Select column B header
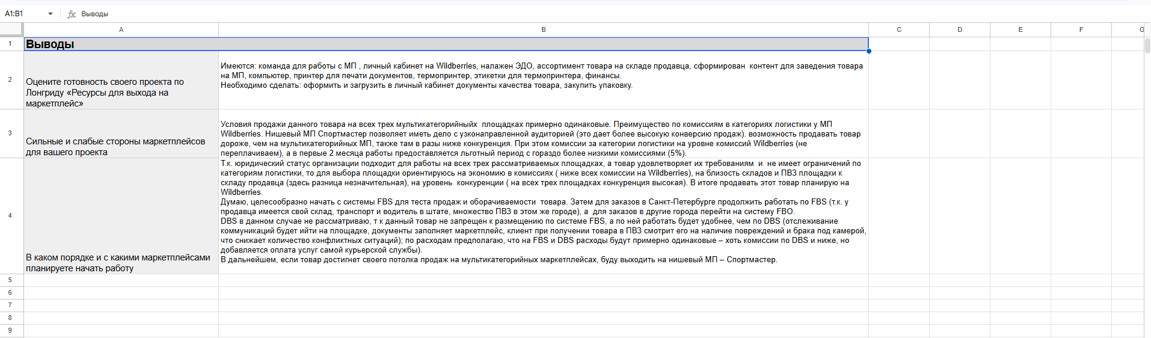1151x338 pixels. pyautogui.click(x=544, y=29)
